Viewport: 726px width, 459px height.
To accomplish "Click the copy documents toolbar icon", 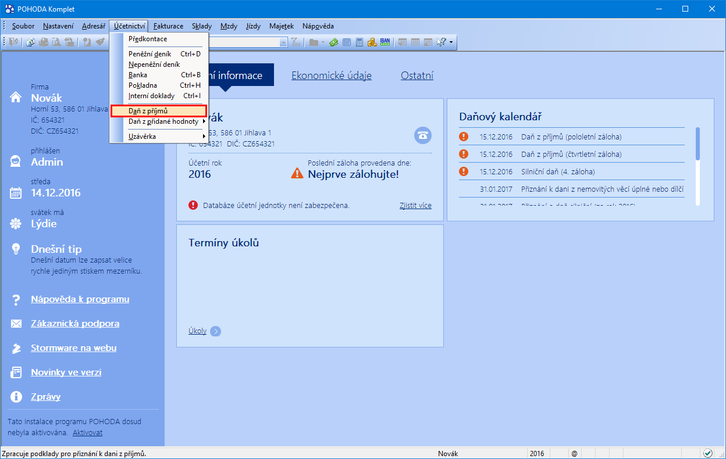I will click(31, 42).
